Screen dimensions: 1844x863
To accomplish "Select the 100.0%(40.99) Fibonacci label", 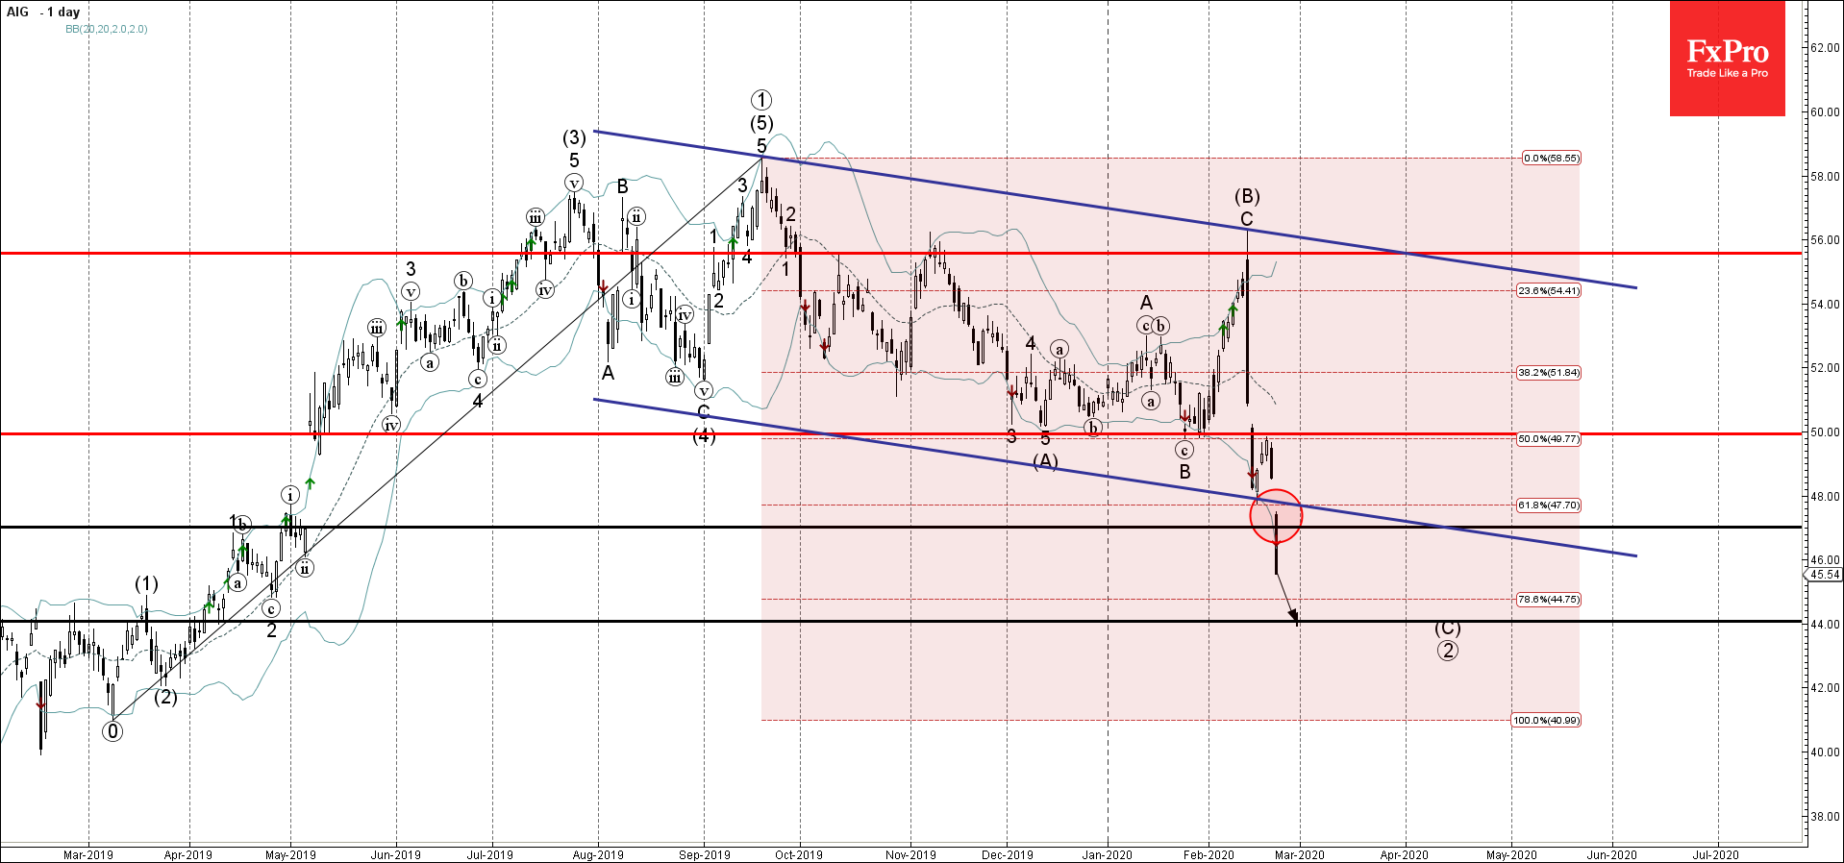I will coord(1545,720).
